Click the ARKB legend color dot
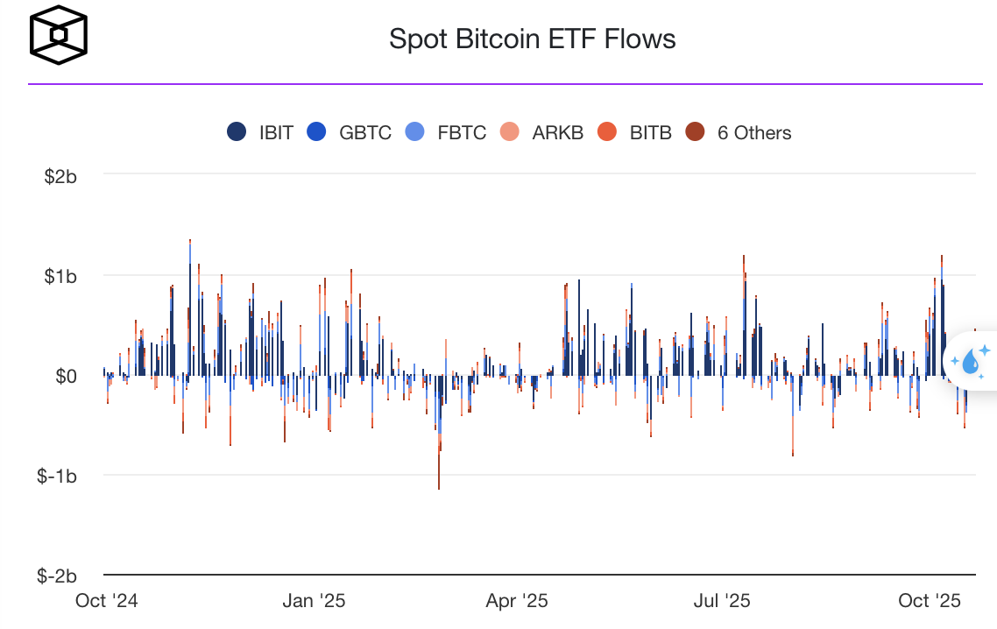Image resolution: width=997 pixels, height=629 pixels. pos(511,133)
